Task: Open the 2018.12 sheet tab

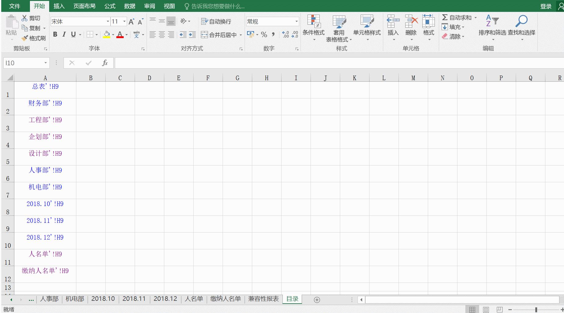Action: tap(165, 299)
